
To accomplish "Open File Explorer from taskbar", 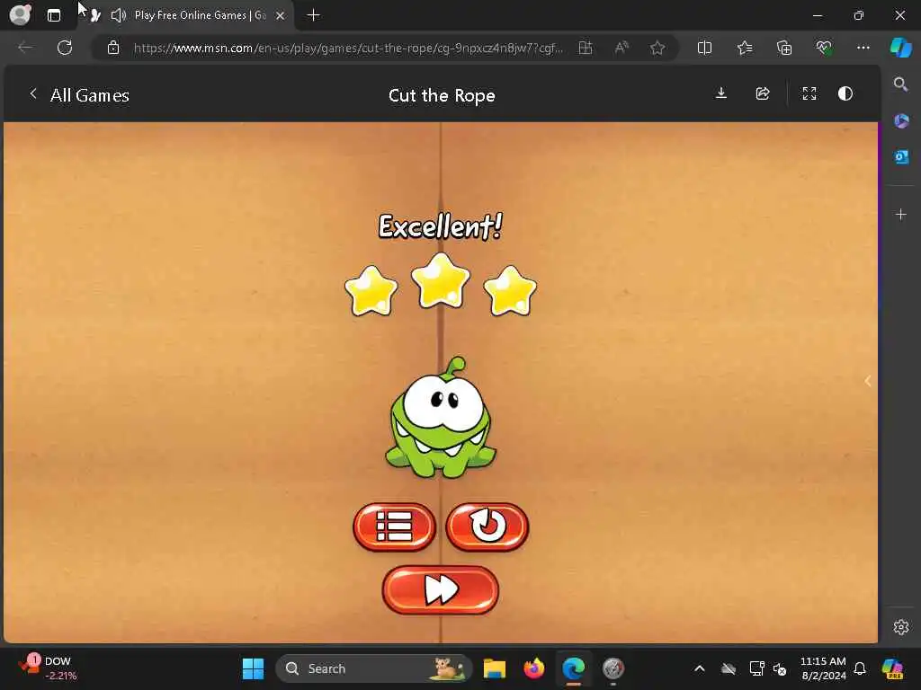I will pyautogui.click(x=495, y=668).
